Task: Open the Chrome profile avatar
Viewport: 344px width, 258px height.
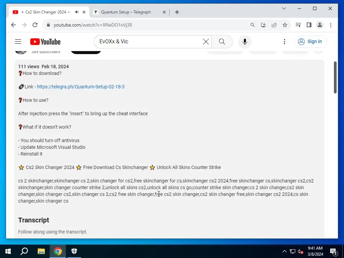Action: (320, 25)
